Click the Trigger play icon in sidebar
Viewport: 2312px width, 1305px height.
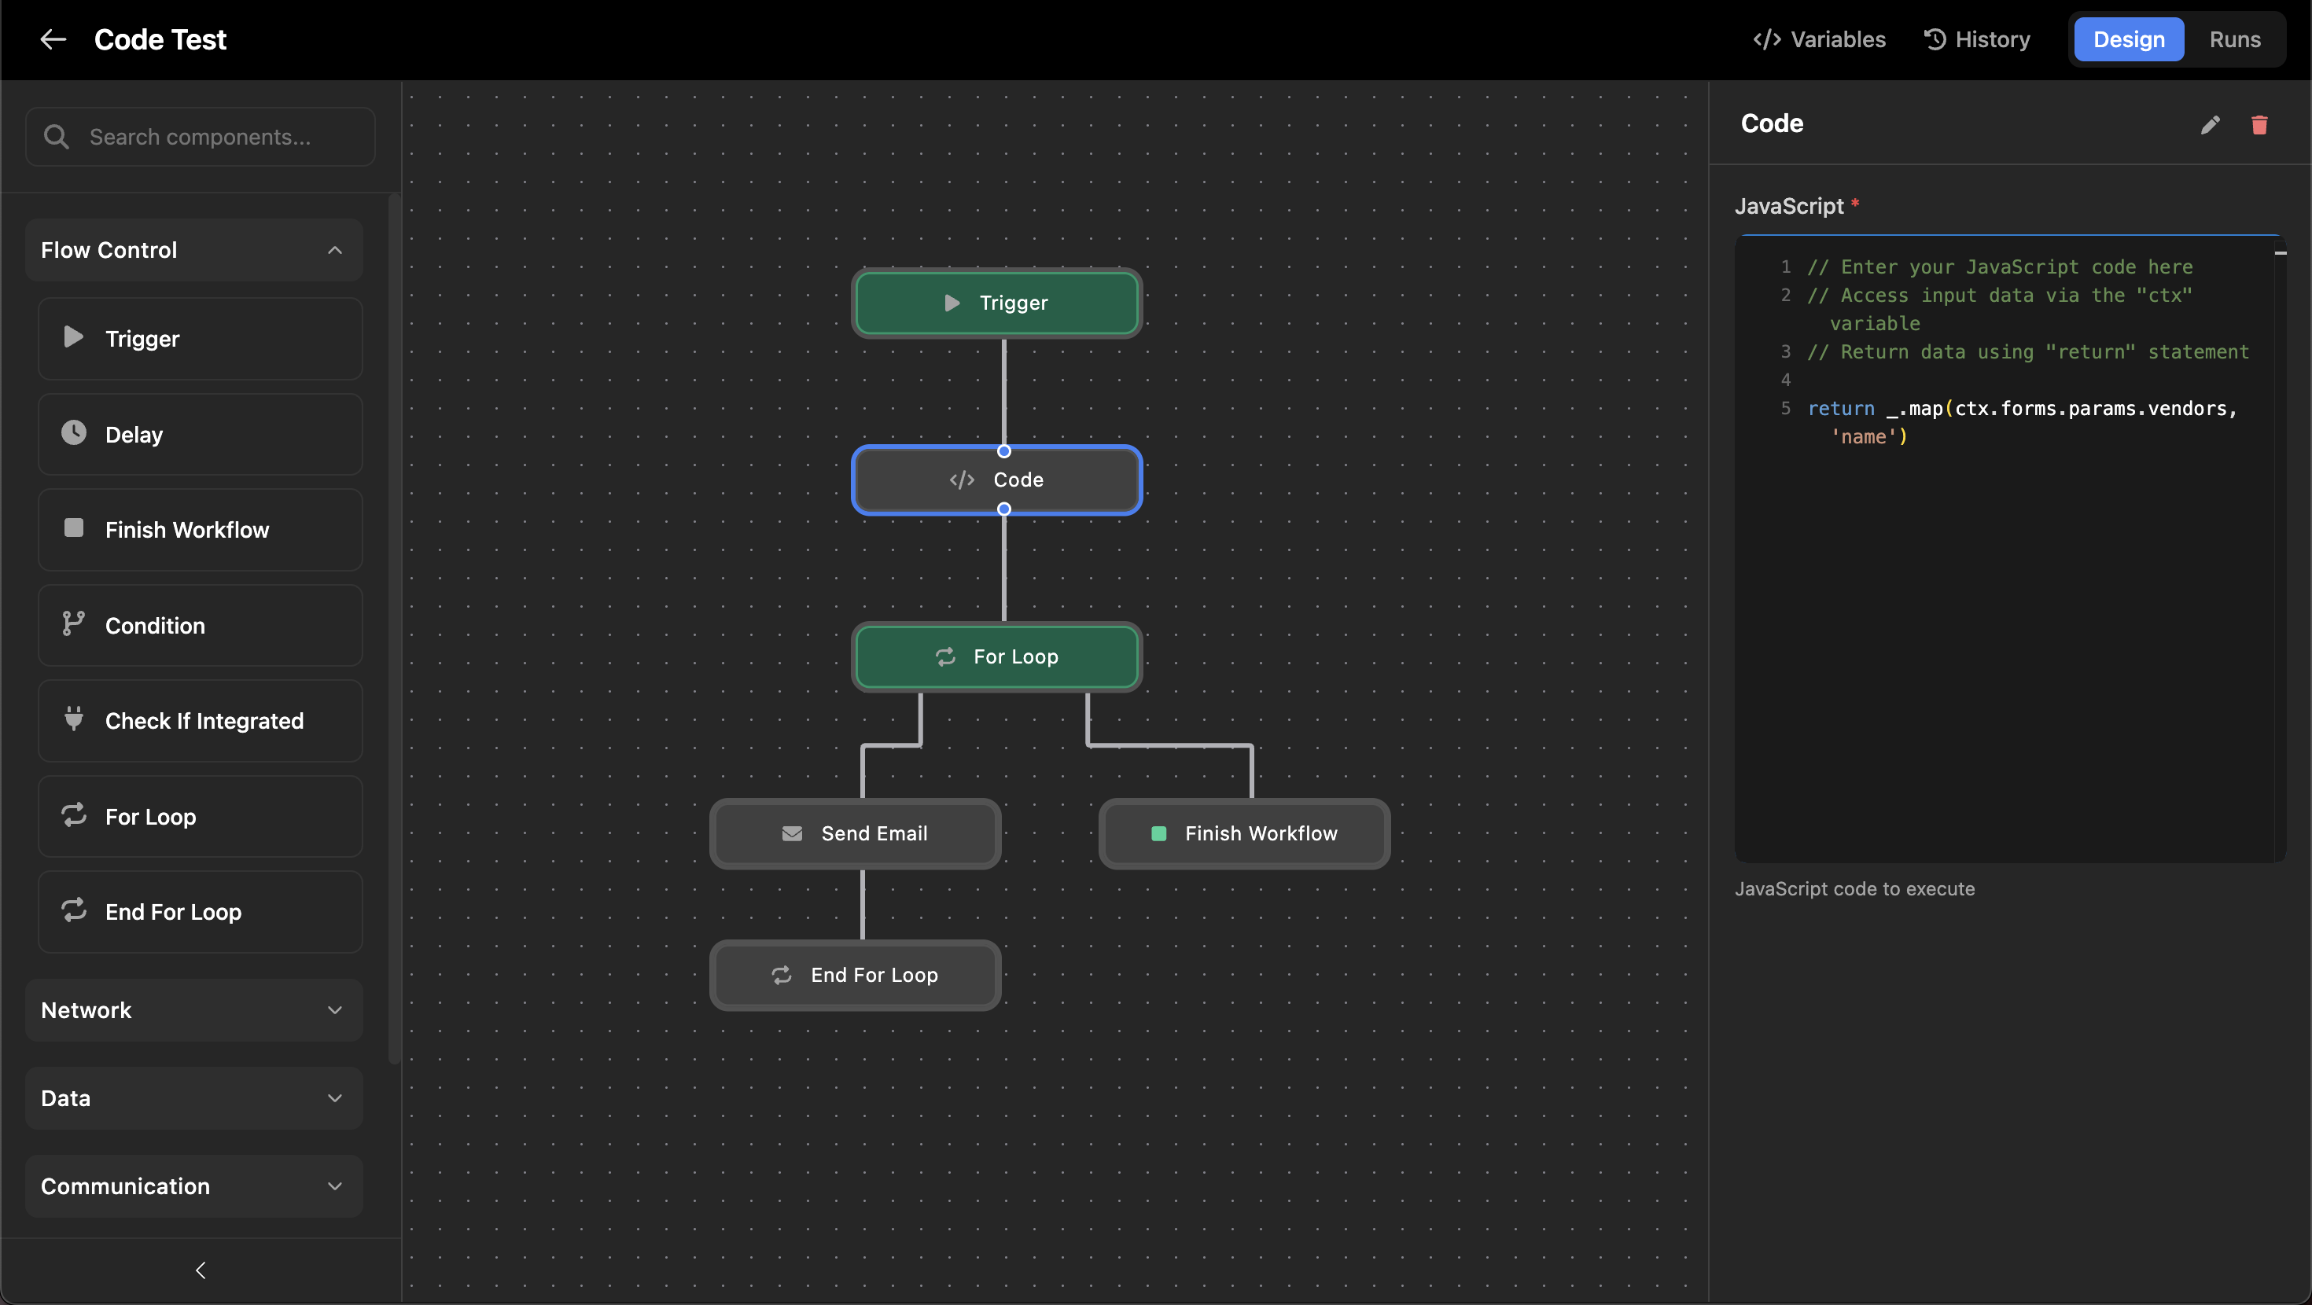[x=74, y=337]
